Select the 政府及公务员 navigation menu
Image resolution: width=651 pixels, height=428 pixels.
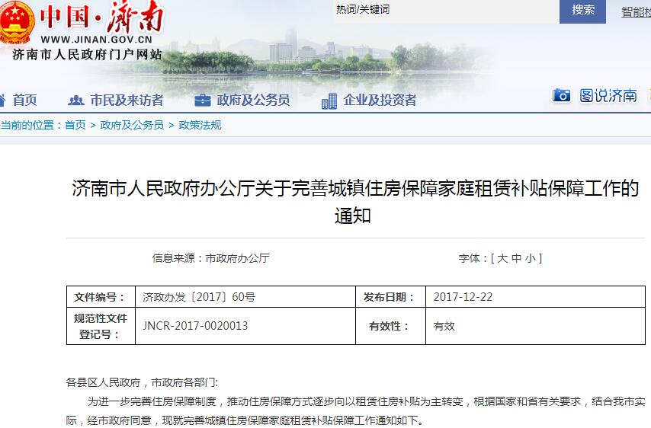253,100
